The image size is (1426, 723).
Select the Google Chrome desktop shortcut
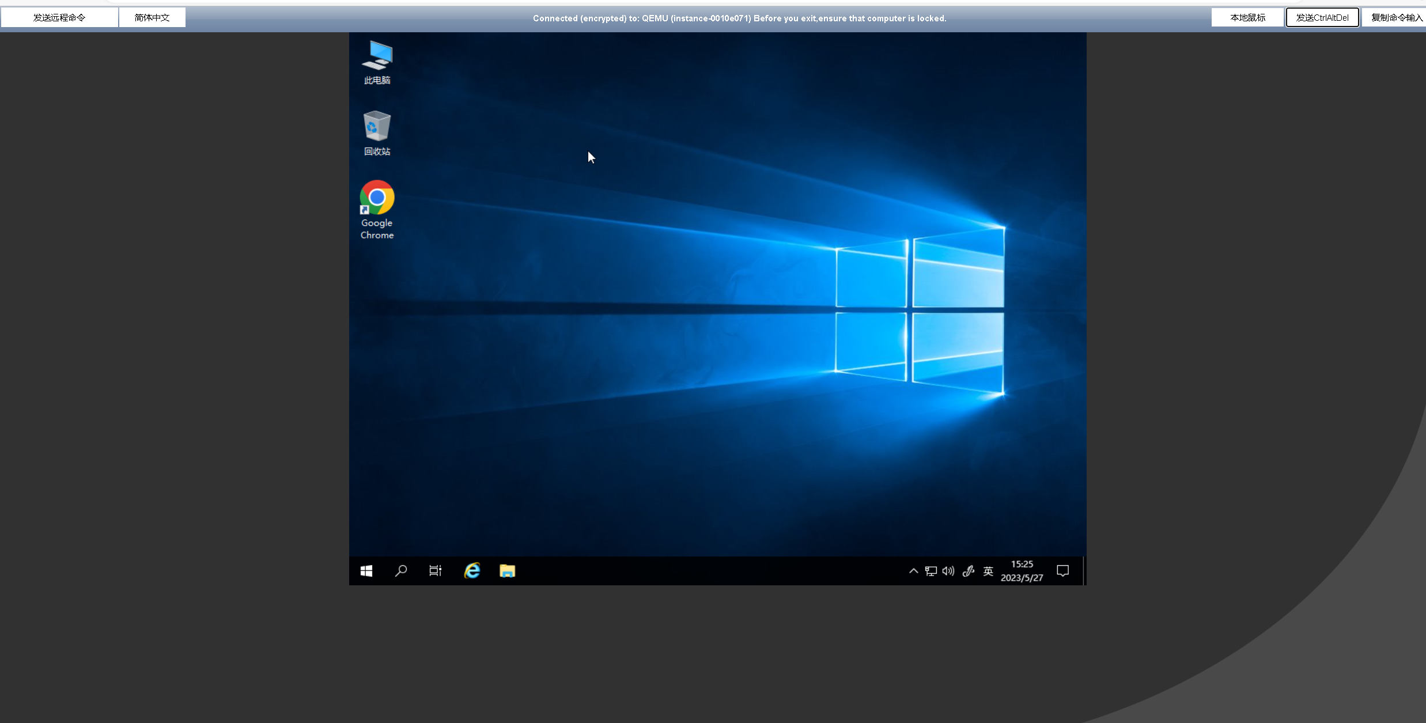point(377,210)
